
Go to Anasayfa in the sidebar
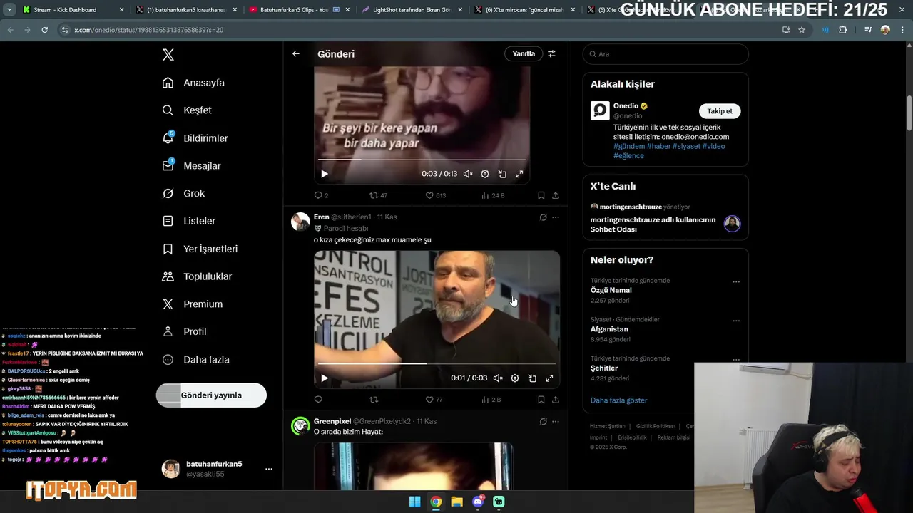click(x=193, y=83)
